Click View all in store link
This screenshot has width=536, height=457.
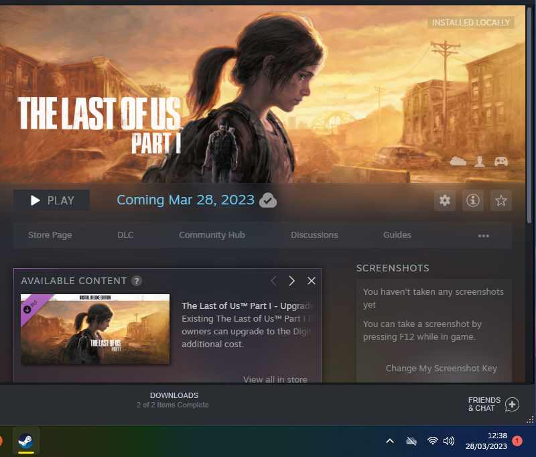point(275,379)
